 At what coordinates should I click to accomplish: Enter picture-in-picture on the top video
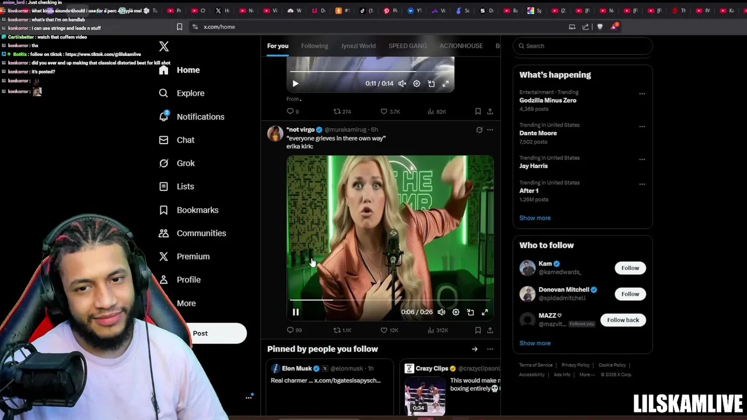(431, 83)
